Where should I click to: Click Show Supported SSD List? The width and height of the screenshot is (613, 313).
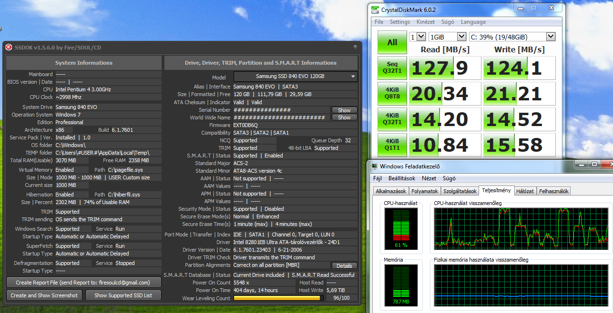pos(123,295)
